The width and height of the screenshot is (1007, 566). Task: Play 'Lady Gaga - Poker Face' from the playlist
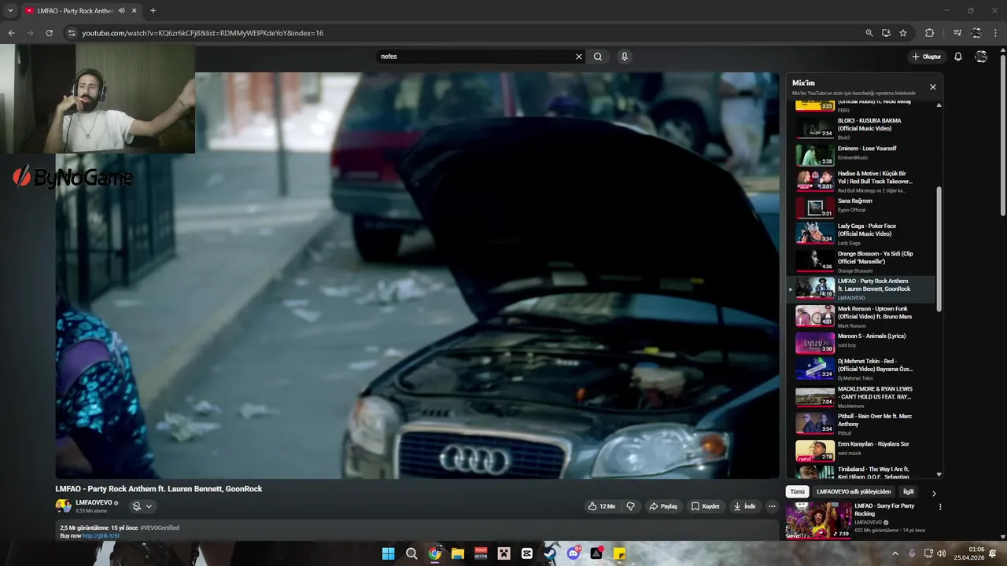[861, 233]
